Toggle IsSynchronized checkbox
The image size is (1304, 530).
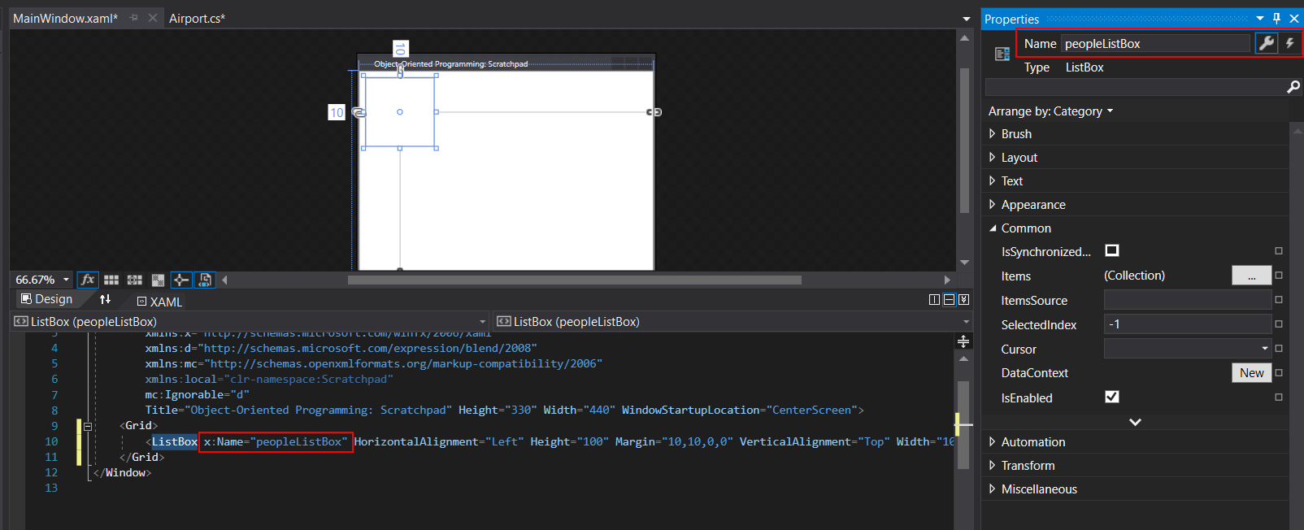tap(1112, 250)
